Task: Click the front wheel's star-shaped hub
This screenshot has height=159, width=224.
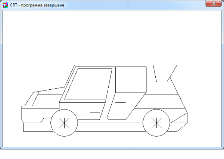Action: [x=64, y=123]
